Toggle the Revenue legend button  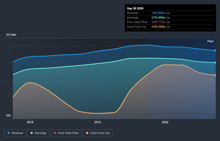[x=15, y=133]
